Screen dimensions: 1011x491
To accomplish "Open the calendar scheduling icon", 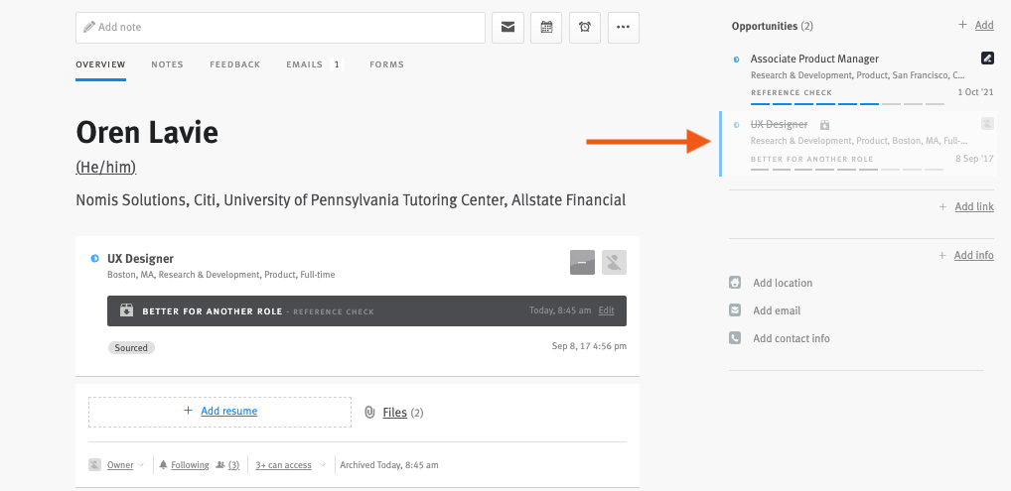I will tap(546, 28).
